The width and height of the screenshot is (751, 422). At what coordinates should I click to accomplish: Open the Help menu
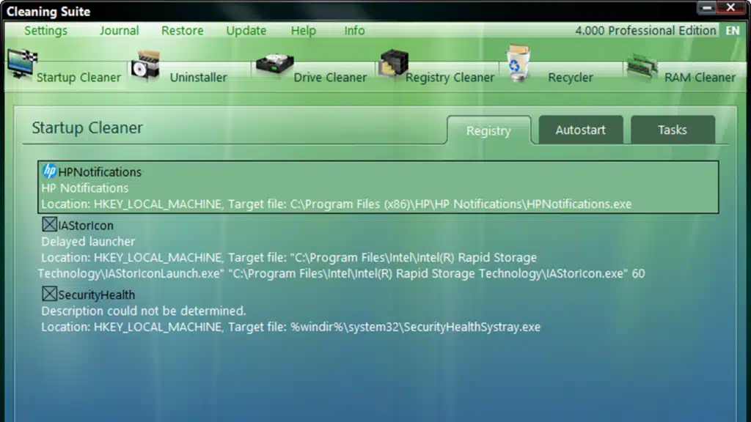click(303, 31)
